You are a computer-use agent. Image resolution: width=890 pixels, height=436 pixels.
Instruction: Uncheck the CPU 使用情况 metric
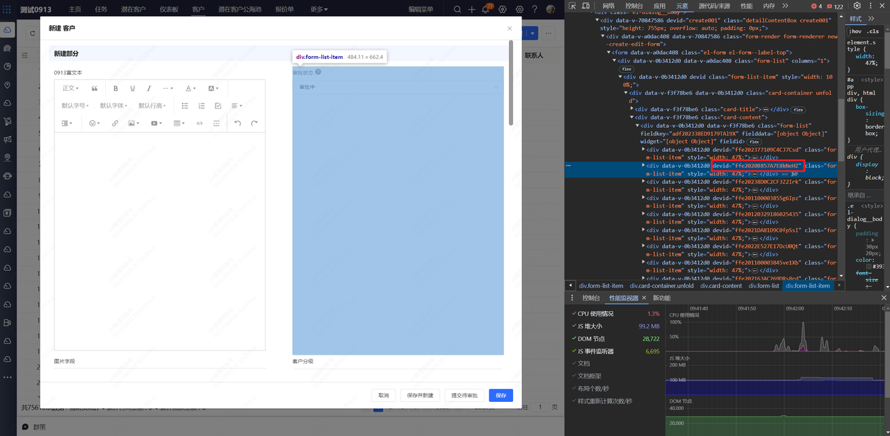click(x=572, y=314)
